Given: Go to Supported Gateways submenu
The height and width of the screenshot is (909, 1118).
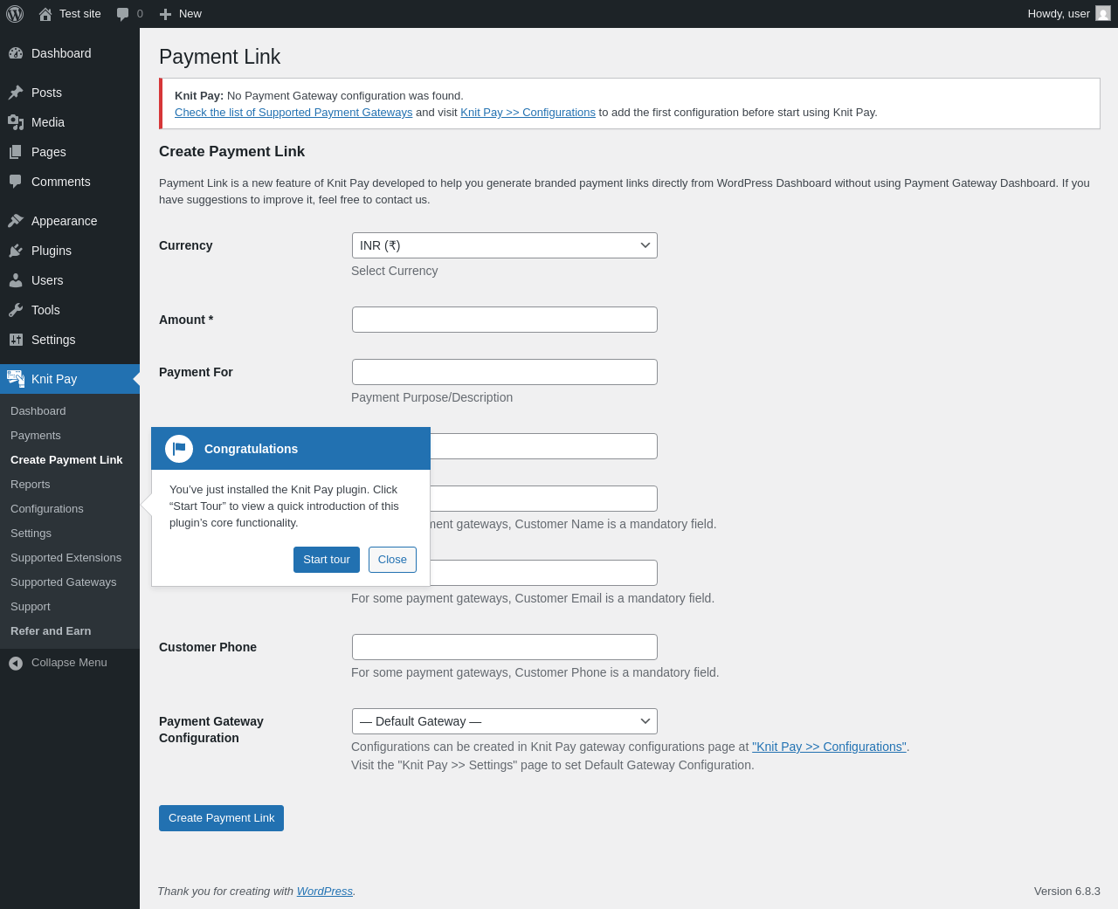Looking at the screenshot, I should (x=63, y=582).
